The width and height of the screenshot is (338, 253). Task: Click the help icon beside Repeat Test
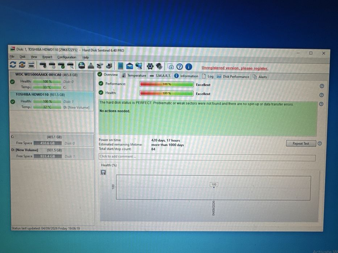320,143
